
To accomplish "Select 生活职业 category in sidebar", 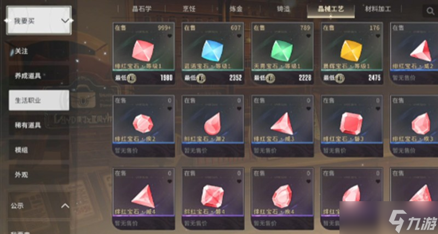I will [39, 100].
